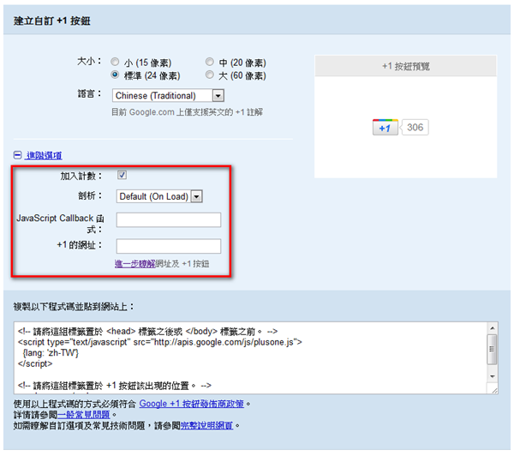The width and height of the screenshot is (514, 456).
Task: Open the 完整說明網頁 link
Action: [x=206, y=426]
